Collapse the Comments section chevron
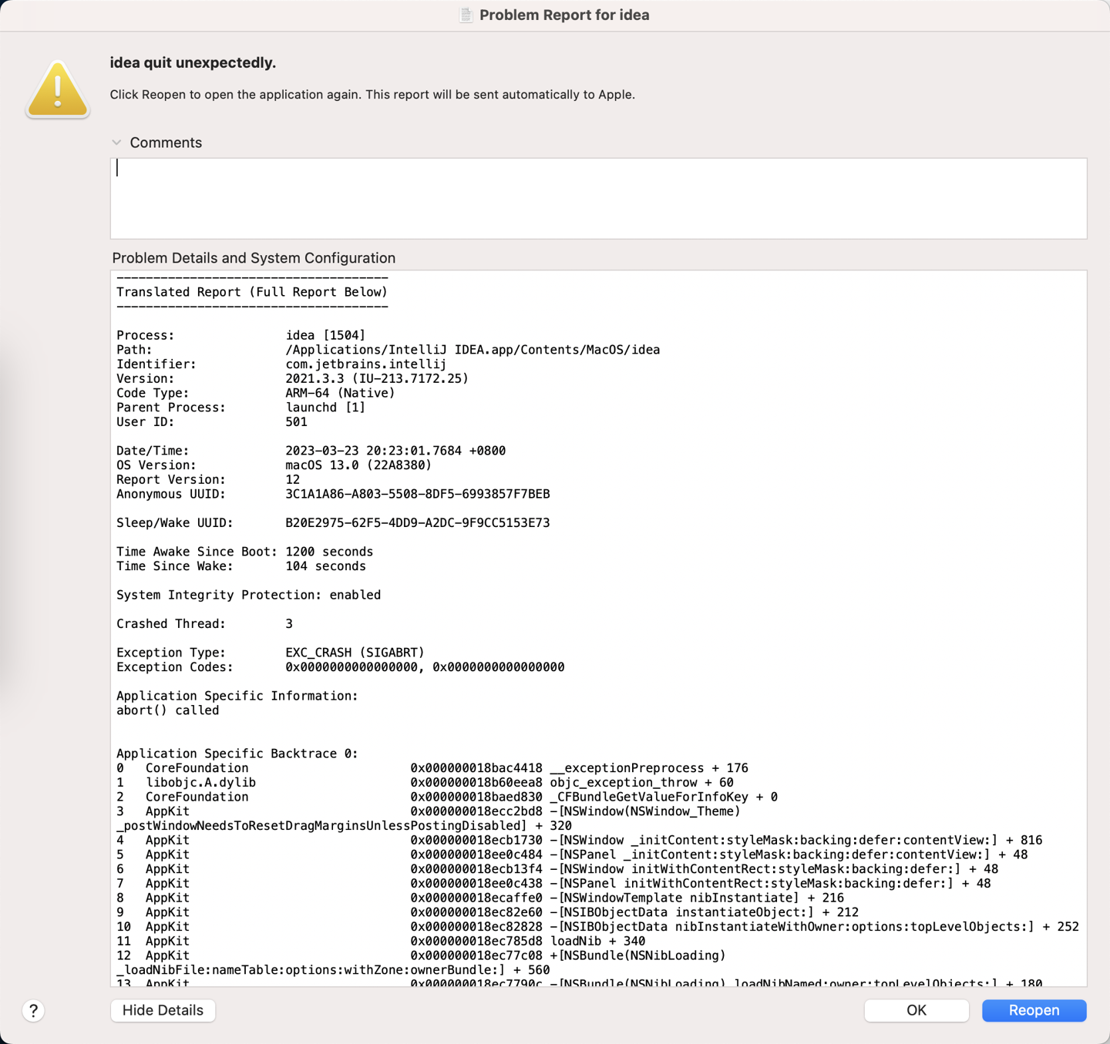 [x=116, y=143]
